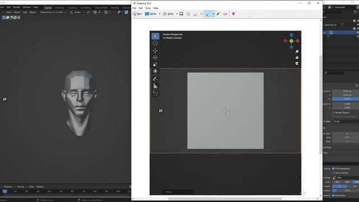The height and width of the screenshot is (202, 359).
Task: Open Keying dropdown in timeline
Action: [21, 187]
